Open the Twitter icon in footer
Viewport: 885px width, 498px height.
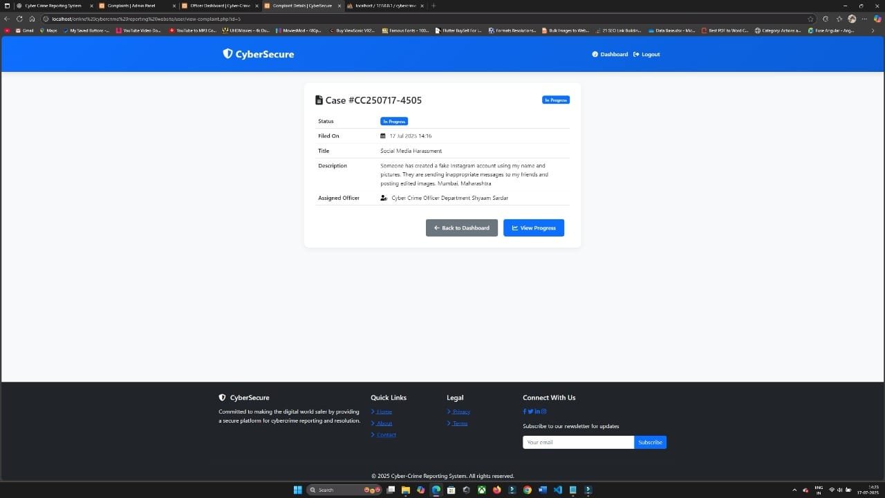point(530,412)
